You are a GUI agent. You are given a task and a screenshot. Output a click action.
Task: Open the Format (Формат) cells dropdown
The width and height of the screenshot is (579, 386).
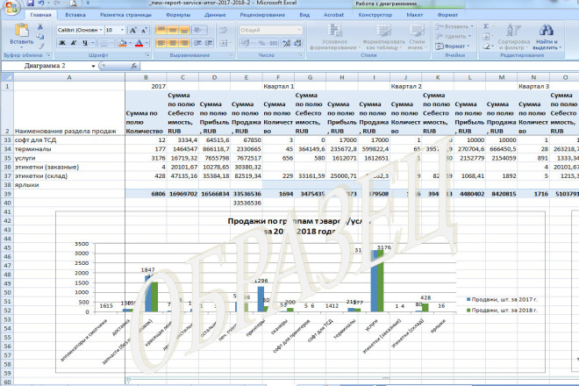[x=454, y=46]
